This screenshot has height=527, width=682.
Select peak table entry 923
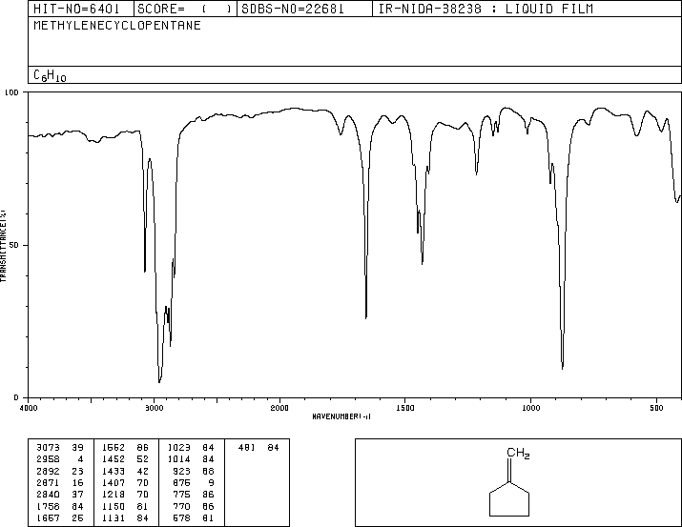click(182, 471)
